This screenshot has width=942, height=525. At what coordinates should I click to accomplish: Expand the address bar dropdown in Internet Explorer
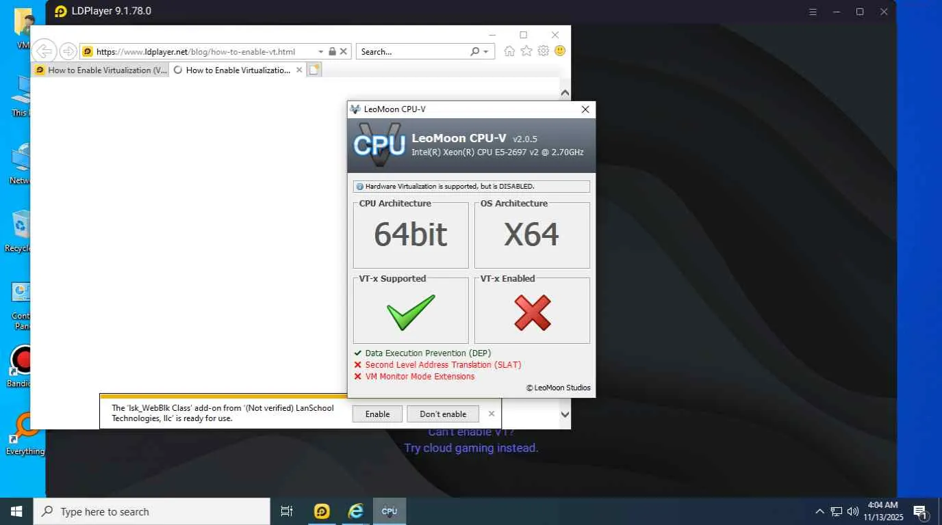tap(320, 51)
